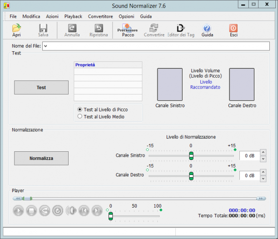The image size is (278, 239).
Task: Click the fast-forward arrows on the seek bar
Action: pyautogui.click(x=261, y=199)
